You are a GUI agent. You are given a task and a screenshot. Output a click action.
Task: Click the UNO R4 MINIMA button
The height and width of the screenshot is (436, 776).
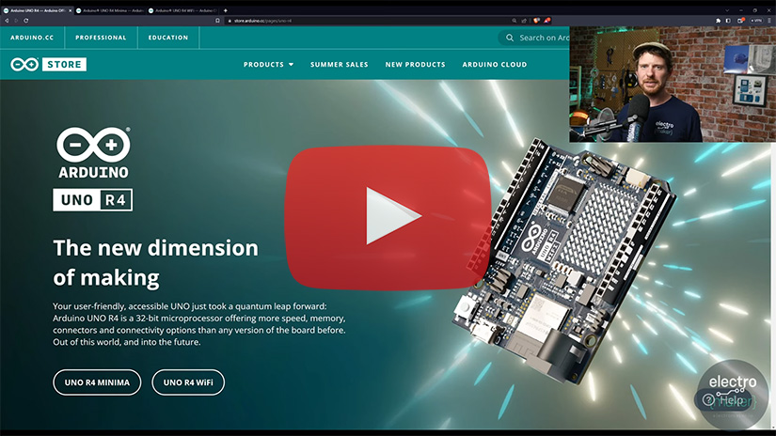click(97, 382)
